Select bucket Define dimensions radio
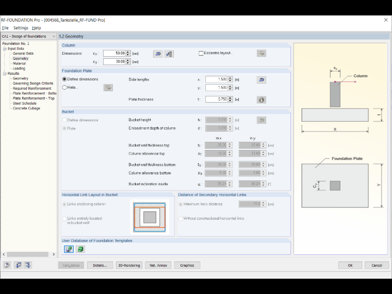This screenshot has height=294, width=392. (x=64, y=120)
